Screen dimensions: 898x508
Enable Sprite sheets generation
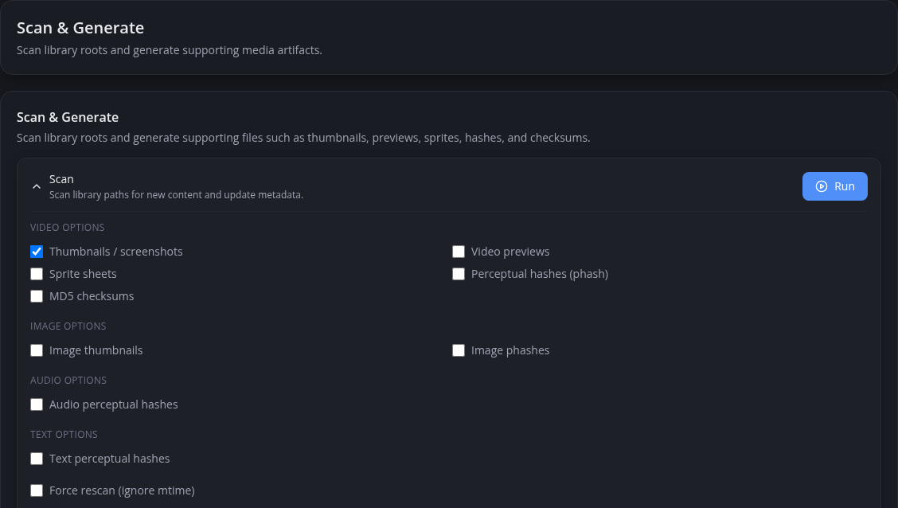pyautogui.click(x=37, y=274)
